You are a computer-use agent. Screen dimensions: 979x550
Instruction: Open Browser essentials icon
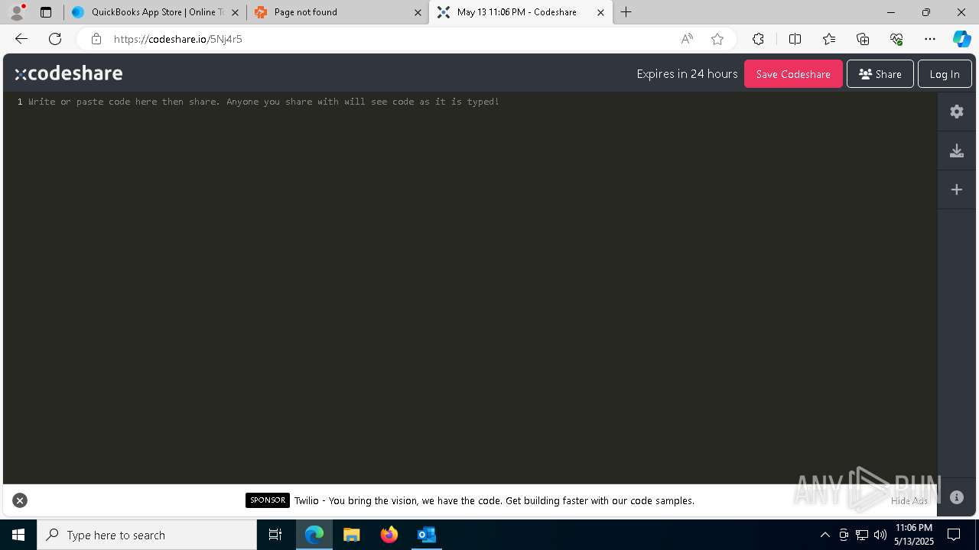click(896, 39)
